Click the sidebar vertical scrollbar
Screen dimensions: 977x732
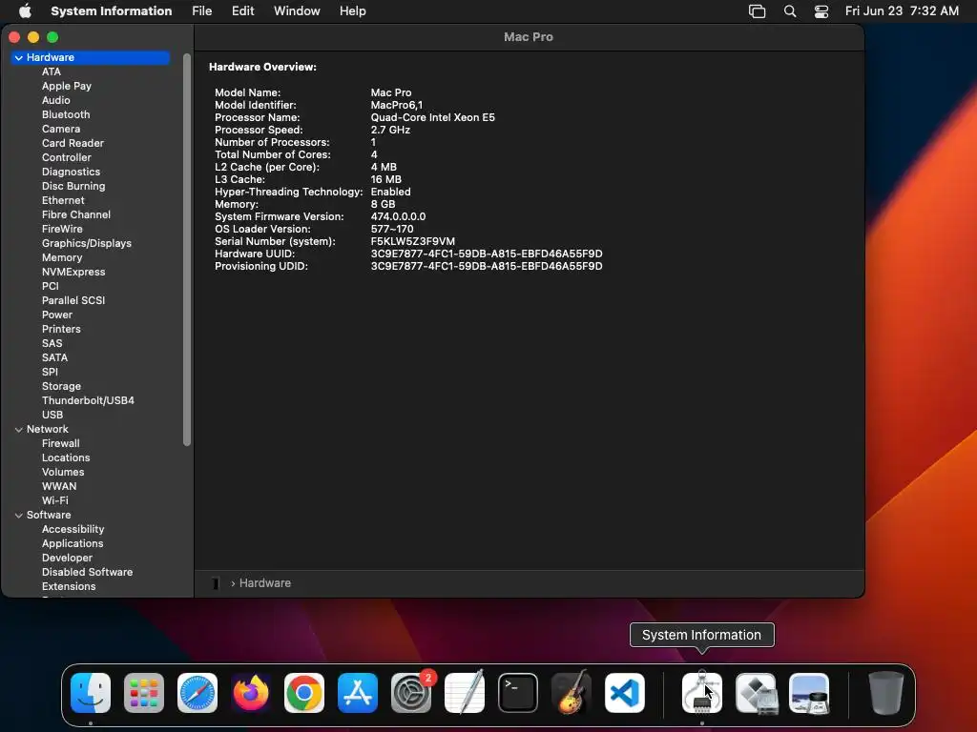click(x=186, y=250)
